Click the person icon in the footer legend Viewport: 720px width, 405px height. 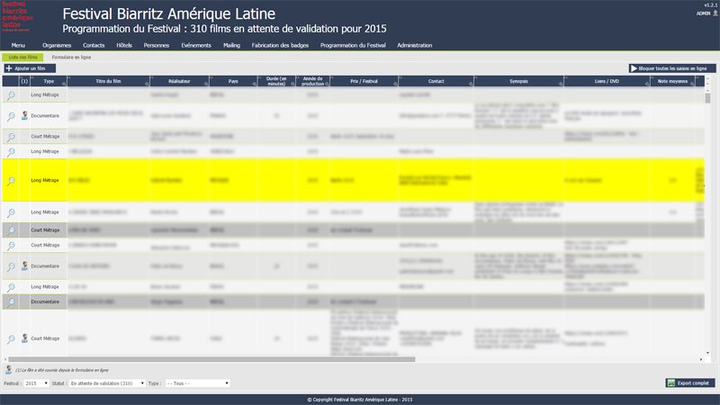click(8, 370)
